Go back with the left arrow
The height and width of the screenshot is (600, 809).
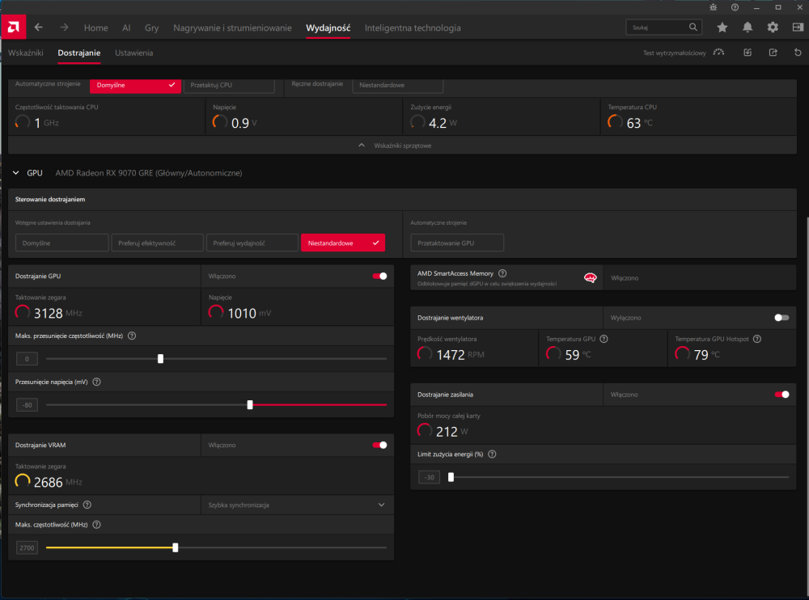coord(39,27)
